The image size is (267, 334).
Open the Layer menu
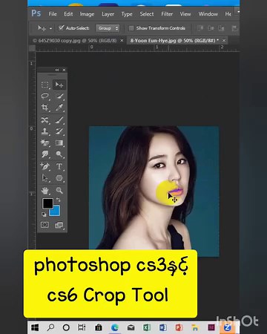click(x=108, y=14)
